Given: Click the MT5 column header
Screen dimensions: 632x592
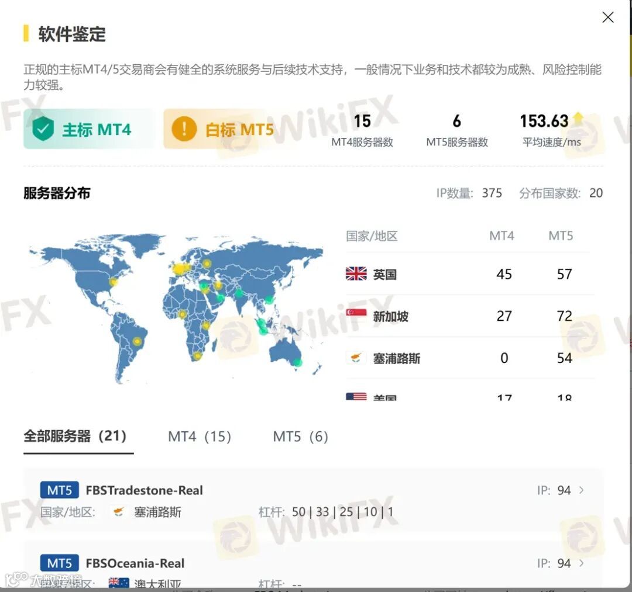Looking at the screenshot, I should point(561,236).
